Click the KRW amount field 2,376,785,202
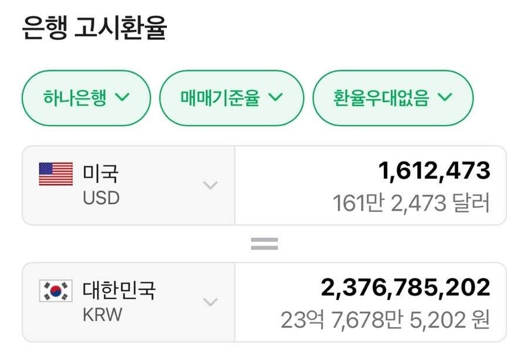This screenshot has width=528, height=362. [x=405, y=287]
